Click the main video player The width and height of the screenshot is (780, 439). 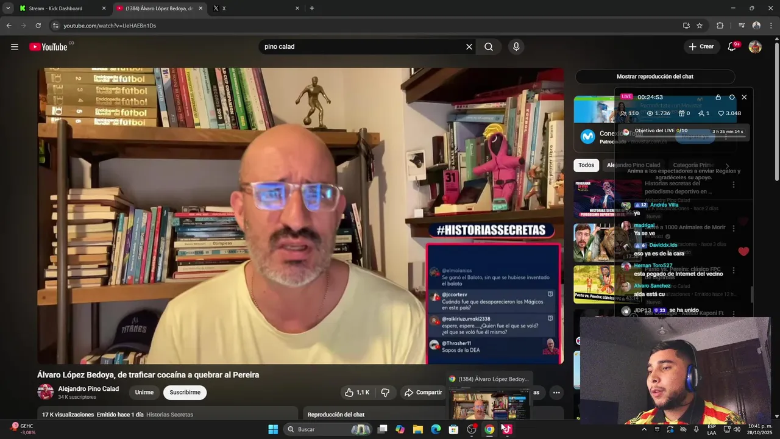pyautogui.click(x=300, y=216)
